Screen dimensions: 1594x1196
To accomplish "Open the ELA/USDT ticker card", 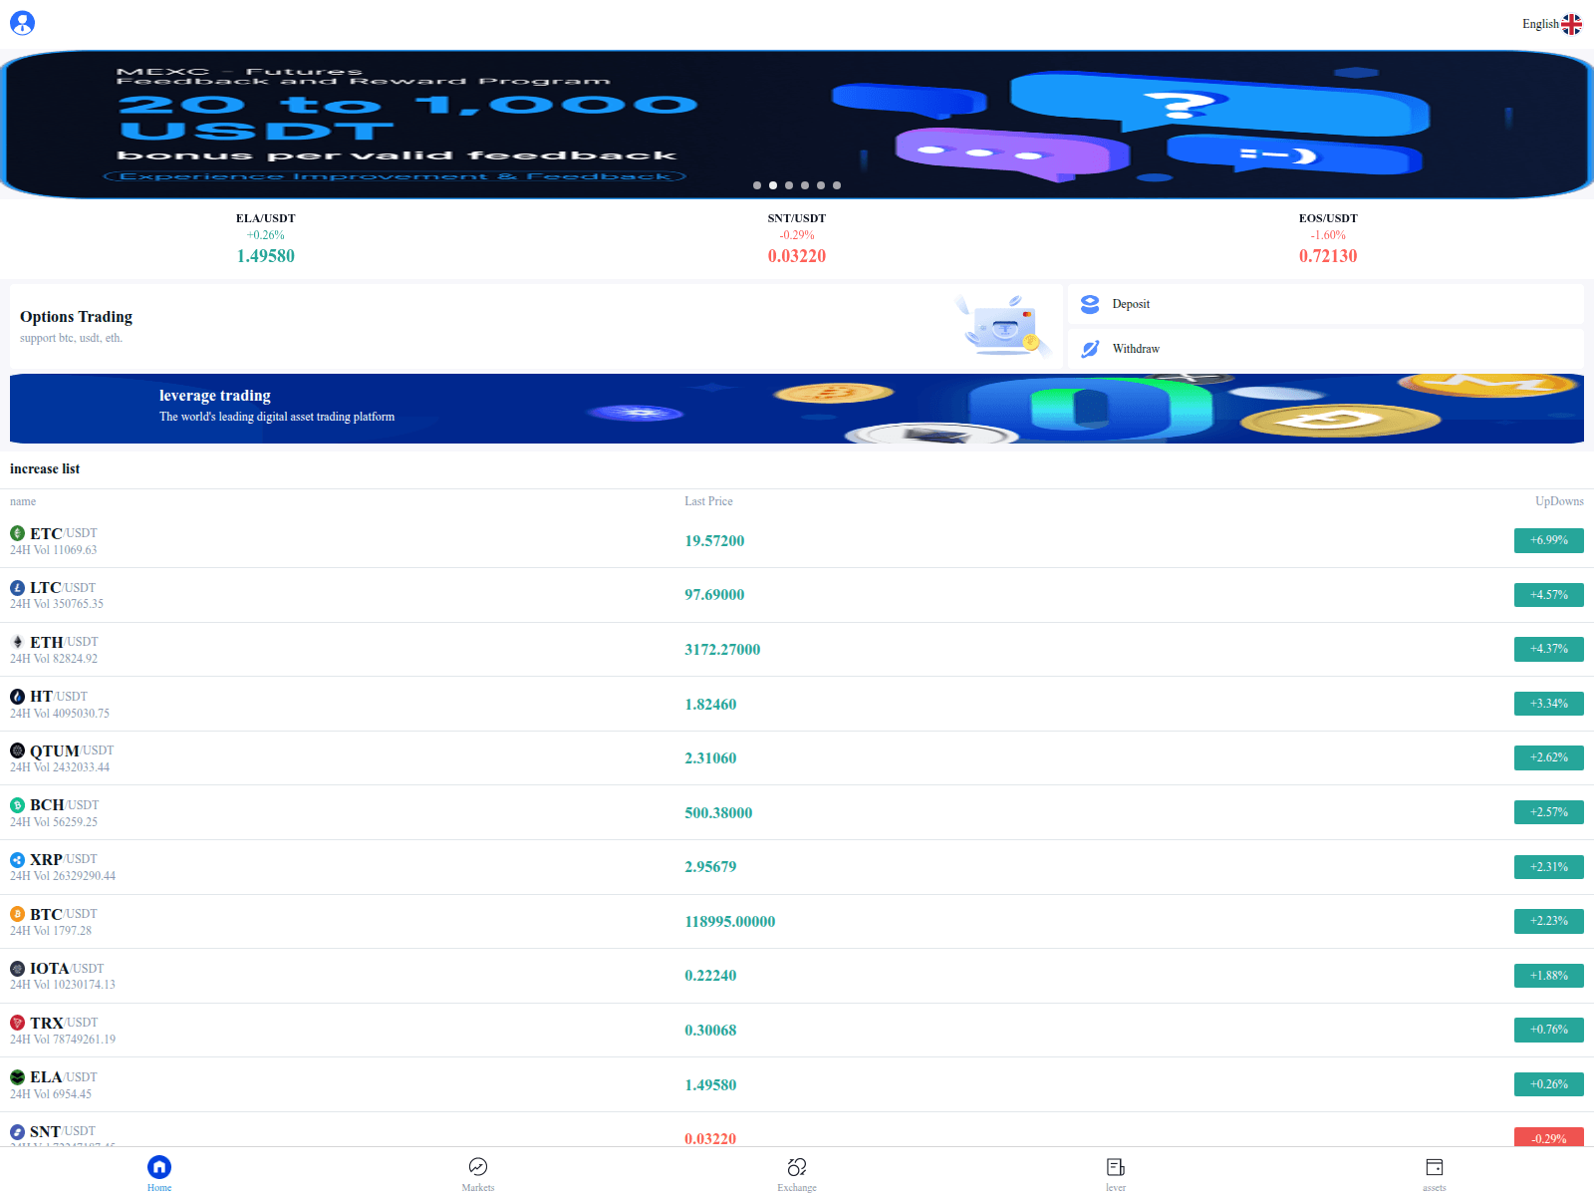I will 266,239.
